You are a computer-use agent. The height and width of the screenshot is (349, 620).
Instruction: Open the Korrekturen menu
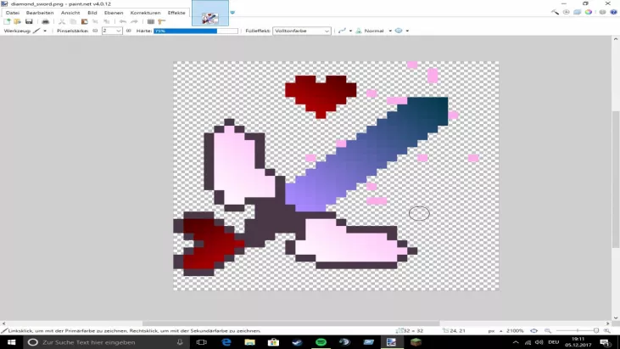[x=142, y=13]
